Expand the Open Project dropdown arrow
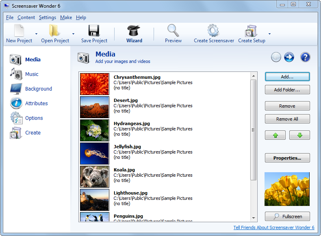The width and height of the screenshot is (321, 236). click(73, 34)
